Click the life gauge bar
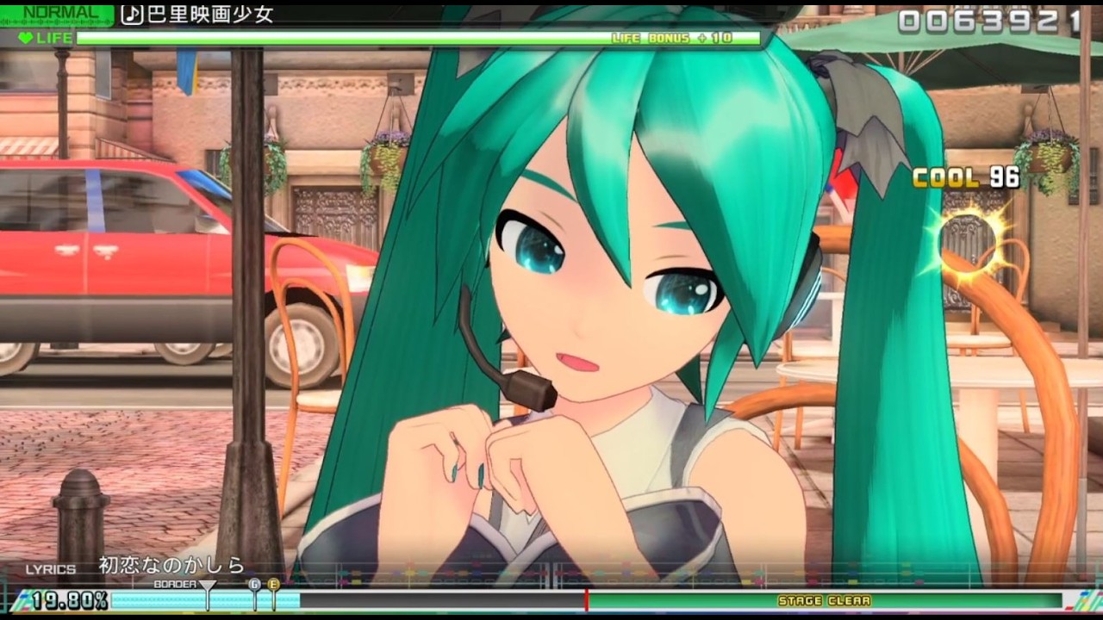 (419, 38)
